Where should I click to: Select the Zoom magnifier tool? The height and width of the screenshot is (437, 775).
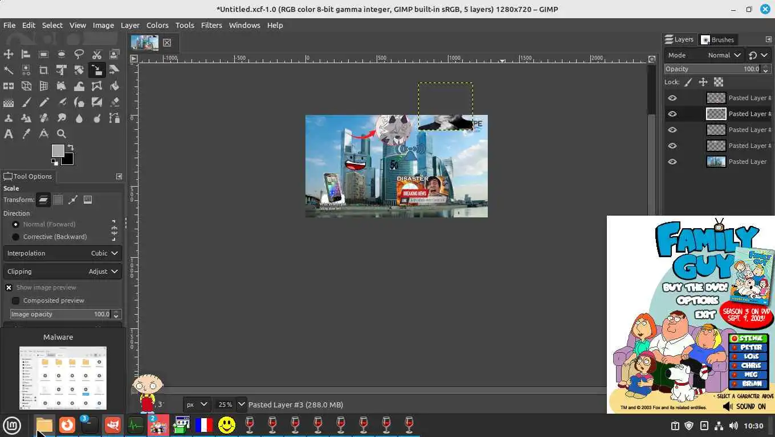pos(62,134)
